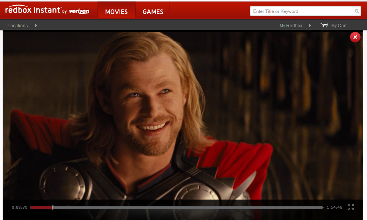Click the fullscreen toggle in the player bar

350,207
